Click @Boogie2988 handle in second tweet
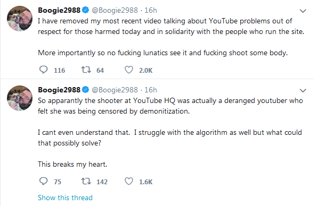This screenshot has height=206, width=318. click(x=115, y=90)
